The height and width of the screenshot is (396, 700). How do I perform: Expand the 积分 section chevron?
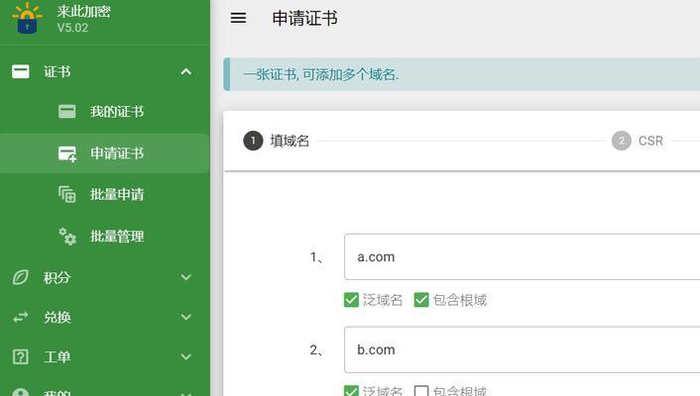pos(186,277)
